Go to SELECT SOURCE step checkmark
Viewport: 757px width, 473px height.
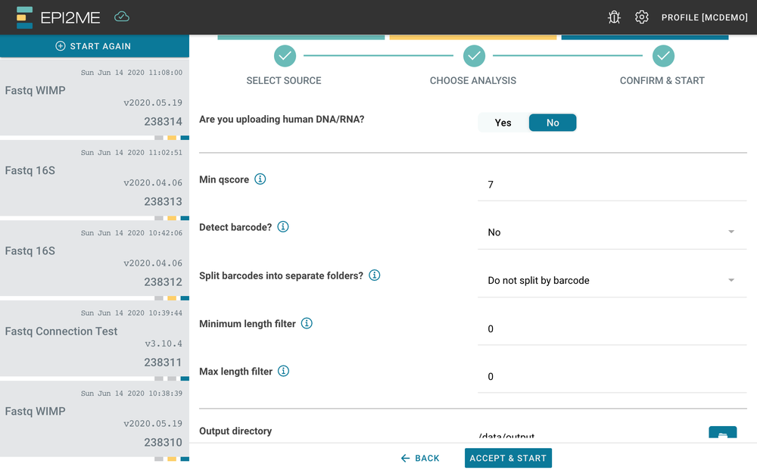[x=285, y=56]
